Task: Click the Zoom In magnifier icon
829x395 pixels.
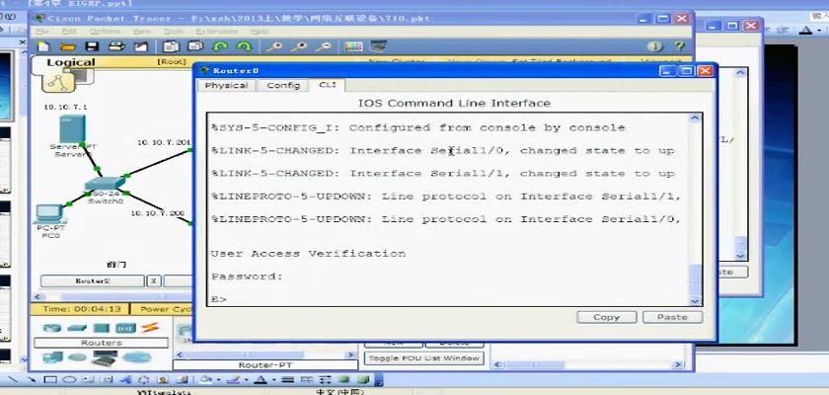Action: [x=274, y=46]
